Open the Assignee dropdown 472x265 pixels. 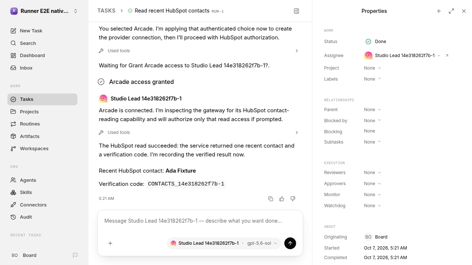pos(402,56)
